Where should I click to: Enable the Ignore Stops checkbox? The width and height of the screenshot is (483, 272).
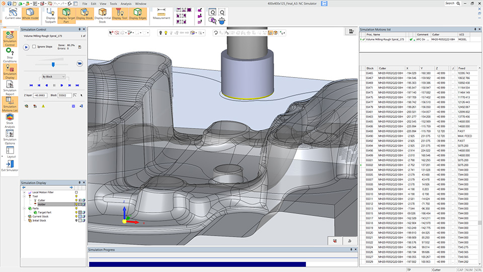click(x=34, y=47)
